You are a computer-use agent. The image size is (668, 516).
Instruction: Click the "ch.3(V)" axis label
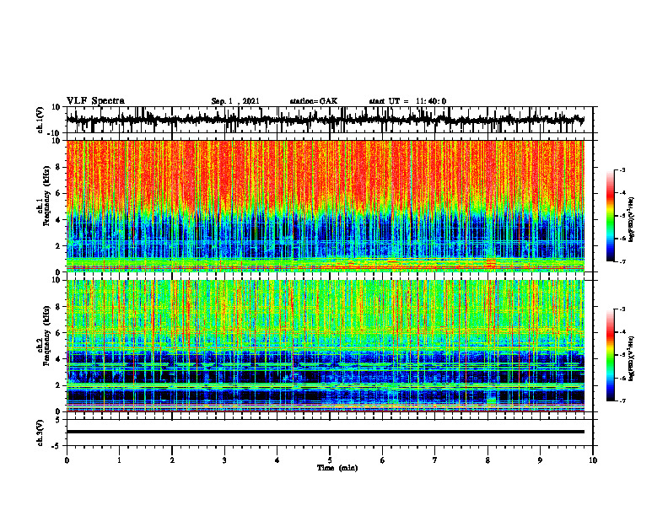pos(40,433)
